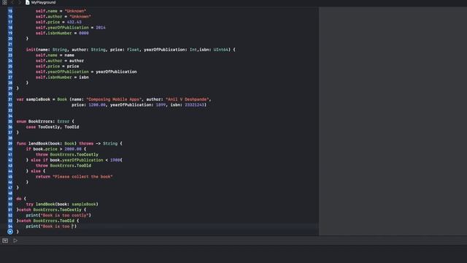Click the return "Please collect the book" line
This screenshot has height=263, width=467.
click(74, 177)
